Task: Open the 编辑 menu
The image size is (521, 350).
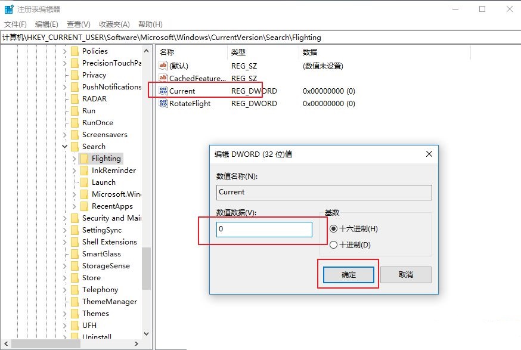Action: (x=46, y=24)
